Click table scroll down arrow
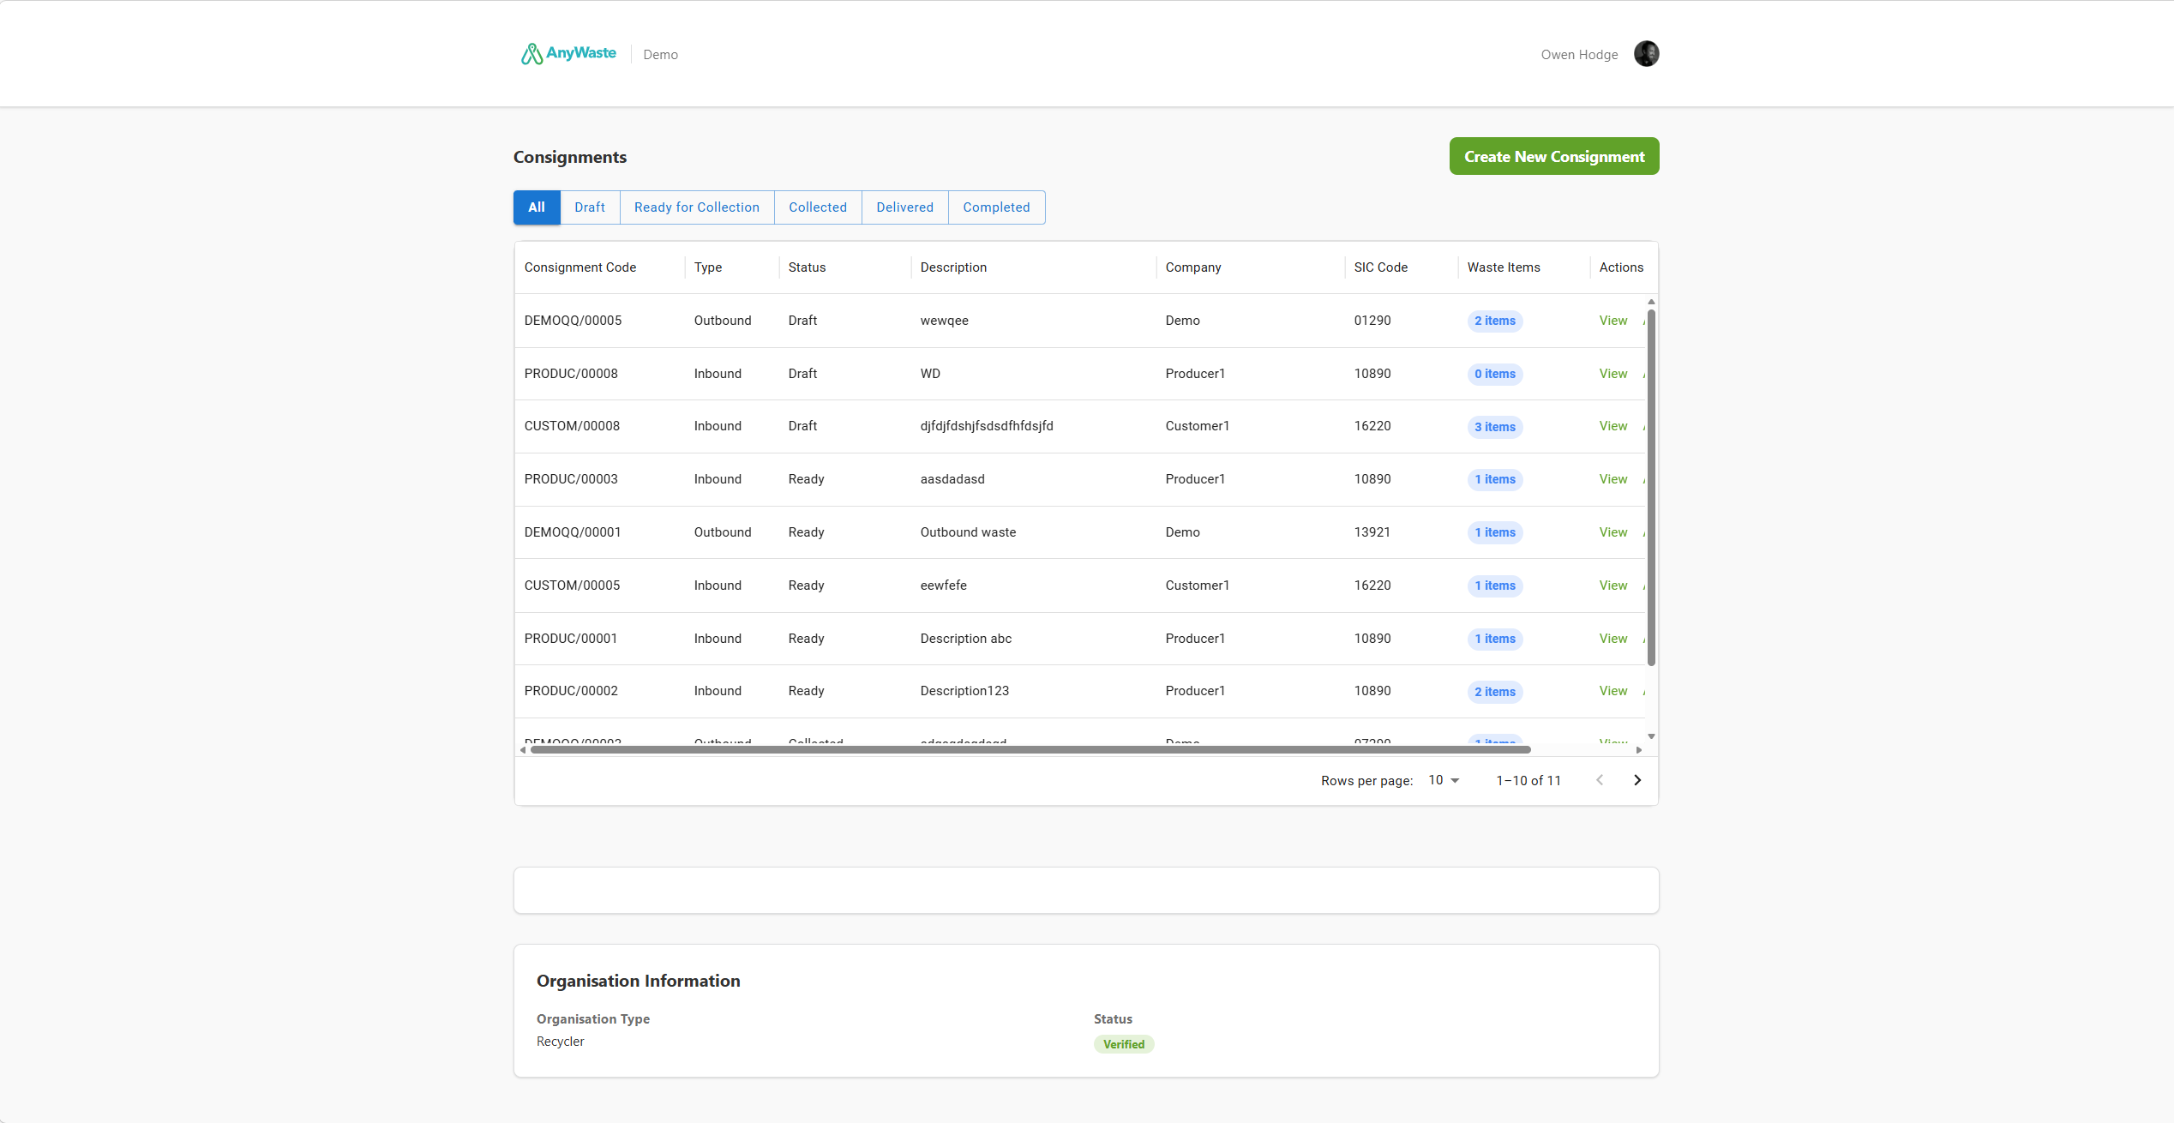 click(1651, 736)
